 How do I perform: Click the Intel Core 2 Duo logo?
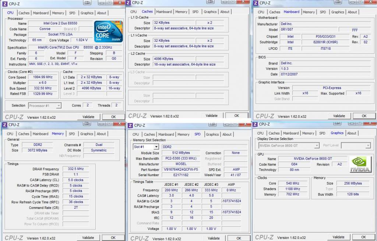pyautogui.click(x=108, y=31)
